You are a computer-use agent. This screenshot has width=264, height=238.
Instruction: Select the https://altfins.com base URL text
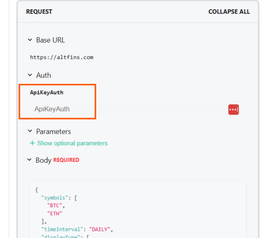click(62, 57)
